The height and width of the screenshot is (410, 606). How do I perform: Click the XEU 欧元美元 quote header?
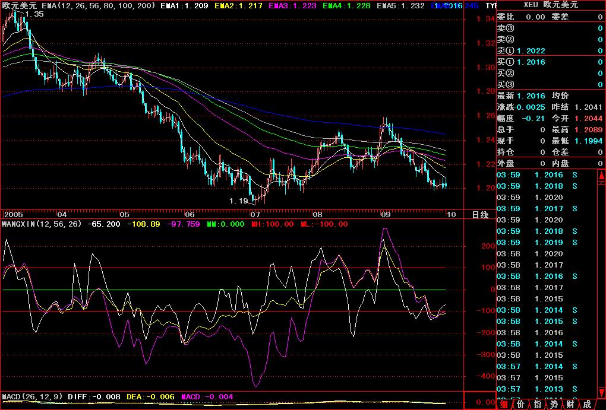tap(551, 5)
